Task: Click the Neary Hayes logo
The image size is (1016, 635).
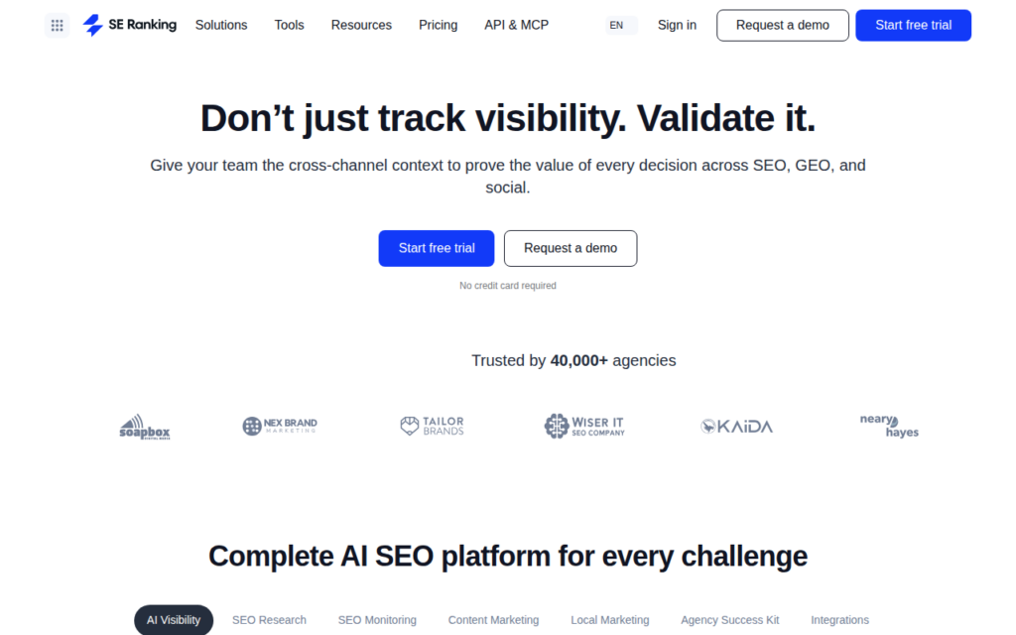Action: pyautogui.click(x=889, y=426)
